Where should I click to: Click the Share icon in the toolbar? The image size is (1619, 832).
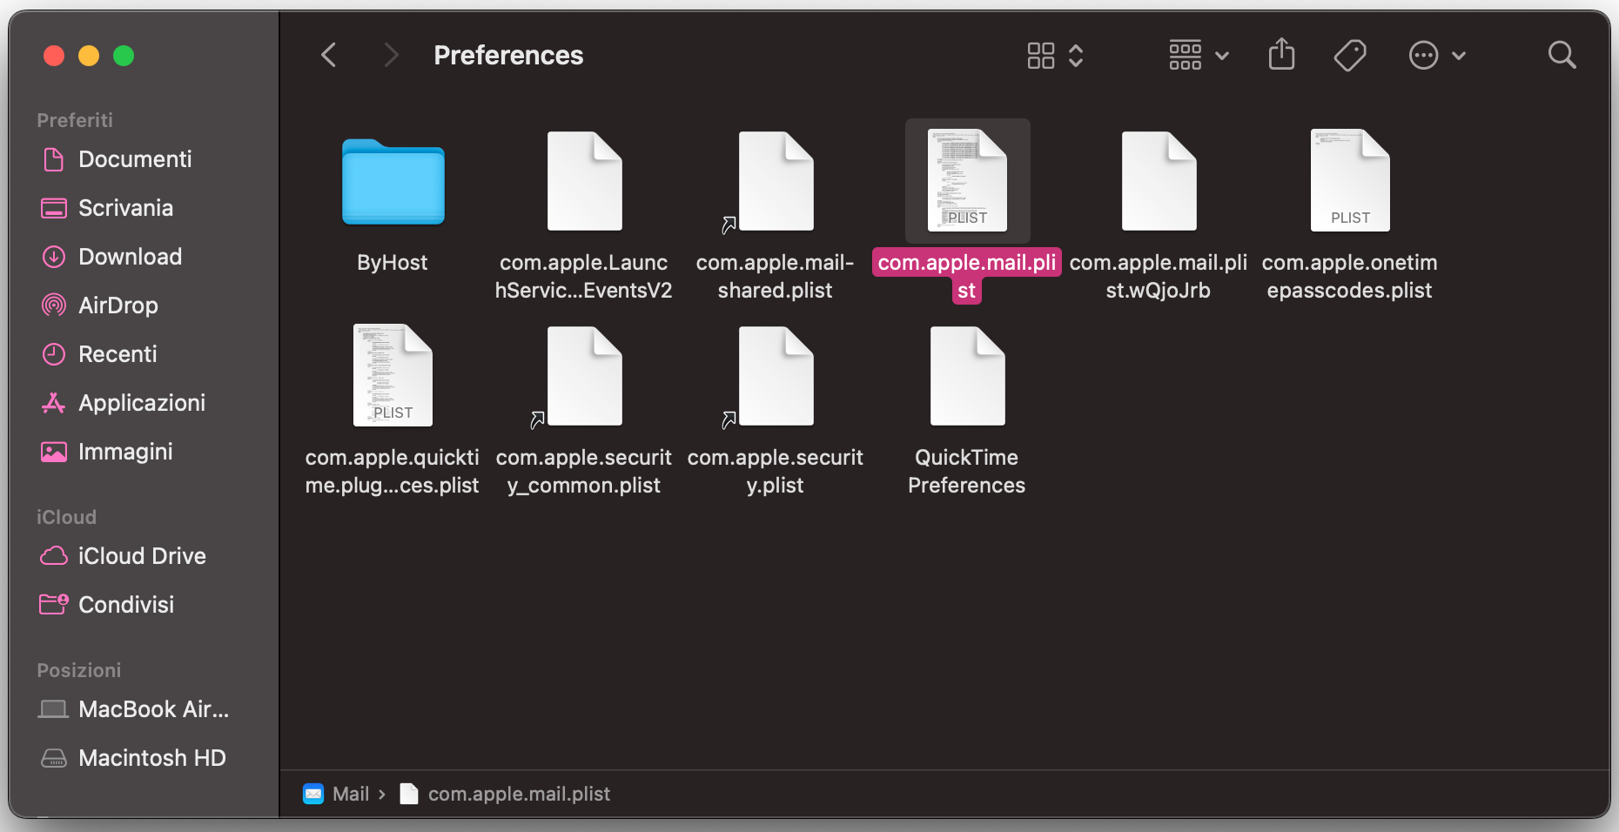(1280, 55)
